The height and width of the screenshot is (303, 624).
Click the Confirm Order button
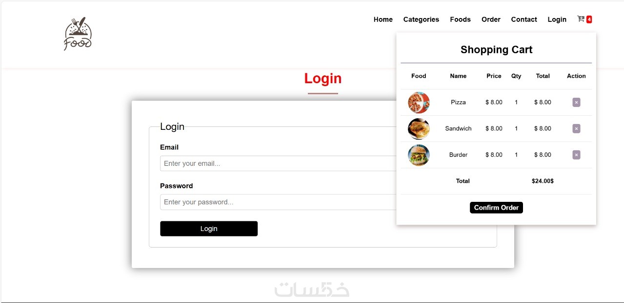click(496, 208)
